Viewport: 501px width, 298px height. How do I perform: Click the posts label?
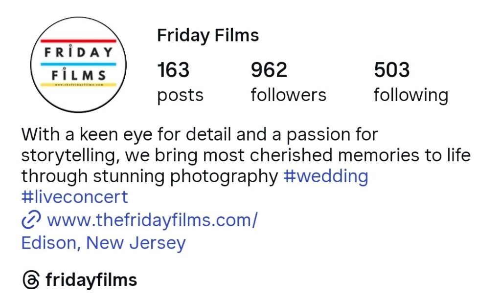(x=180, y=96)
